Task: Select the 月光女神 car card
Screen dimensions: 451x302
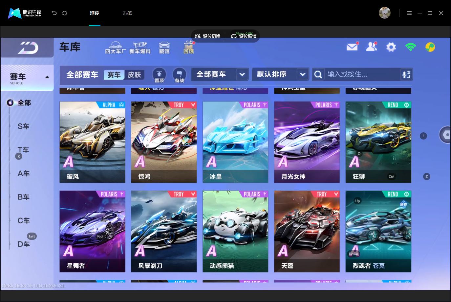Action: click(x=307, y=142)
